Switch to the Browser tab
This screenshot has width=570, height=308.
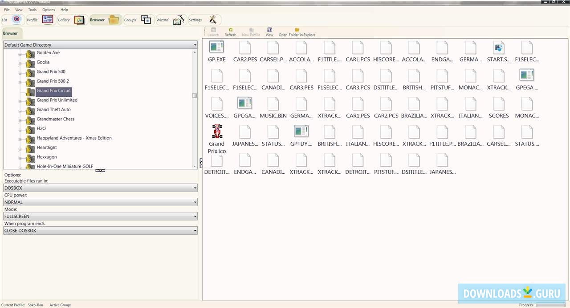click(x=10, y=33)
